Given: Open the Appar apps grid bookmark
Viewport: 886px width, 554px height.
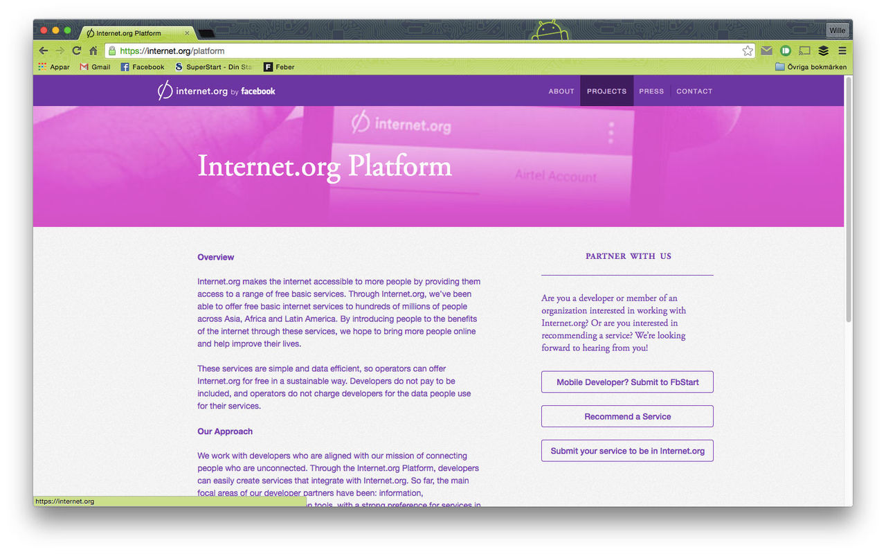Looking at the screenshot, I should [54, 67].
